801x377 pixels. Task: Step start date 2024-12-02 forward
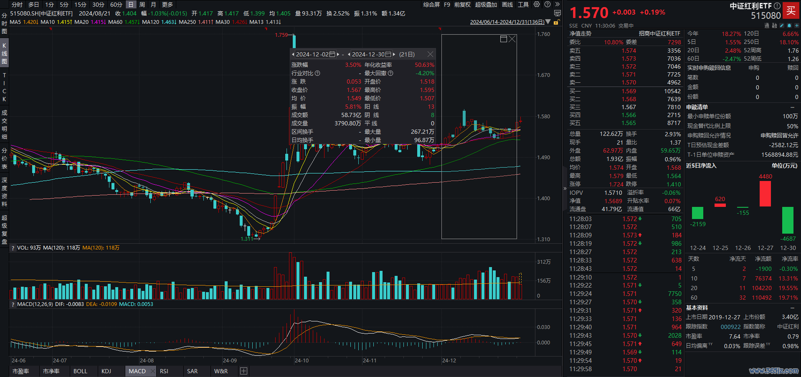(338, 54)
